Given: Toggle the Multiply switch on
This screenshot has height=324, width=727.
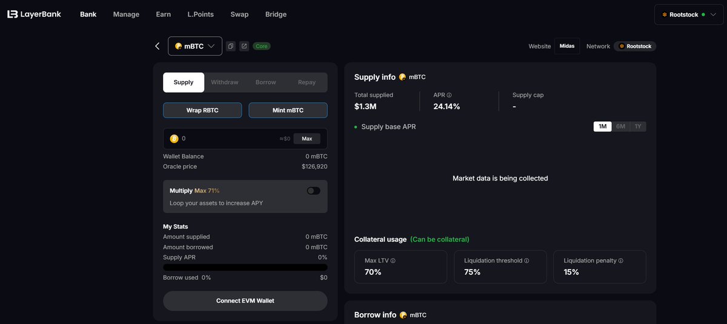Looking at the screenshot, I should coord(313,191).
